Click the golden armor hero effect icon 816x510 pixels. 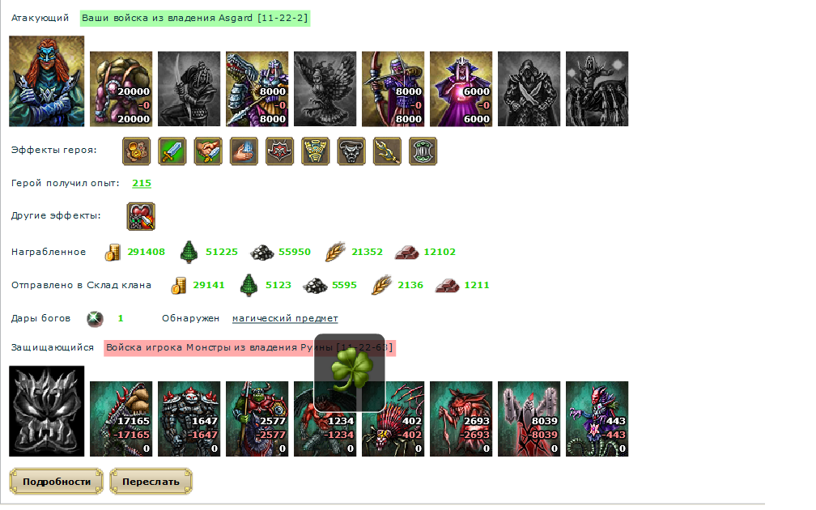pyautogui.click(x=316, y=151)
